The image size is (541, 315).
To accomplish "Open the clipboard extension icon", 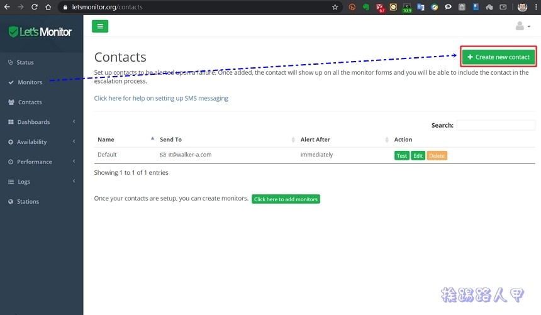I will pos(462,7).
